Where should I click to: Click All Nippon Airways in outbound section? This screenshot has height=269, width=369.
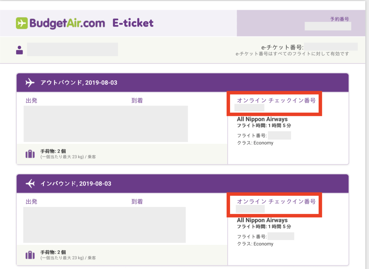262,119
